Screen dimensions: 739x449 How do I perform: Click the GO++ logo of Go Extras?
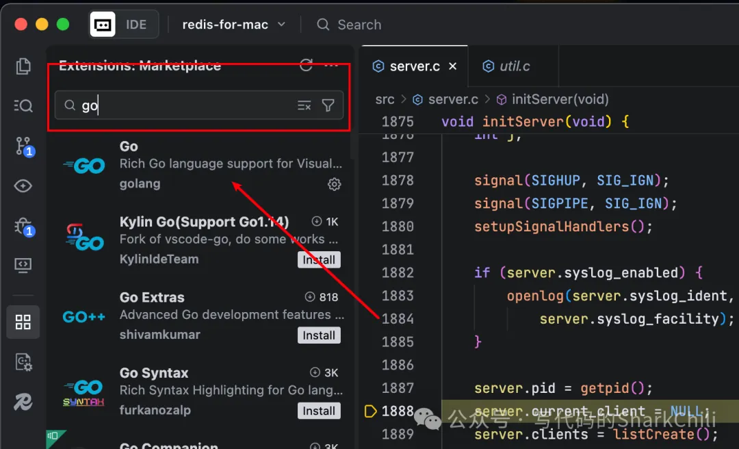click(x=84, y=316)
